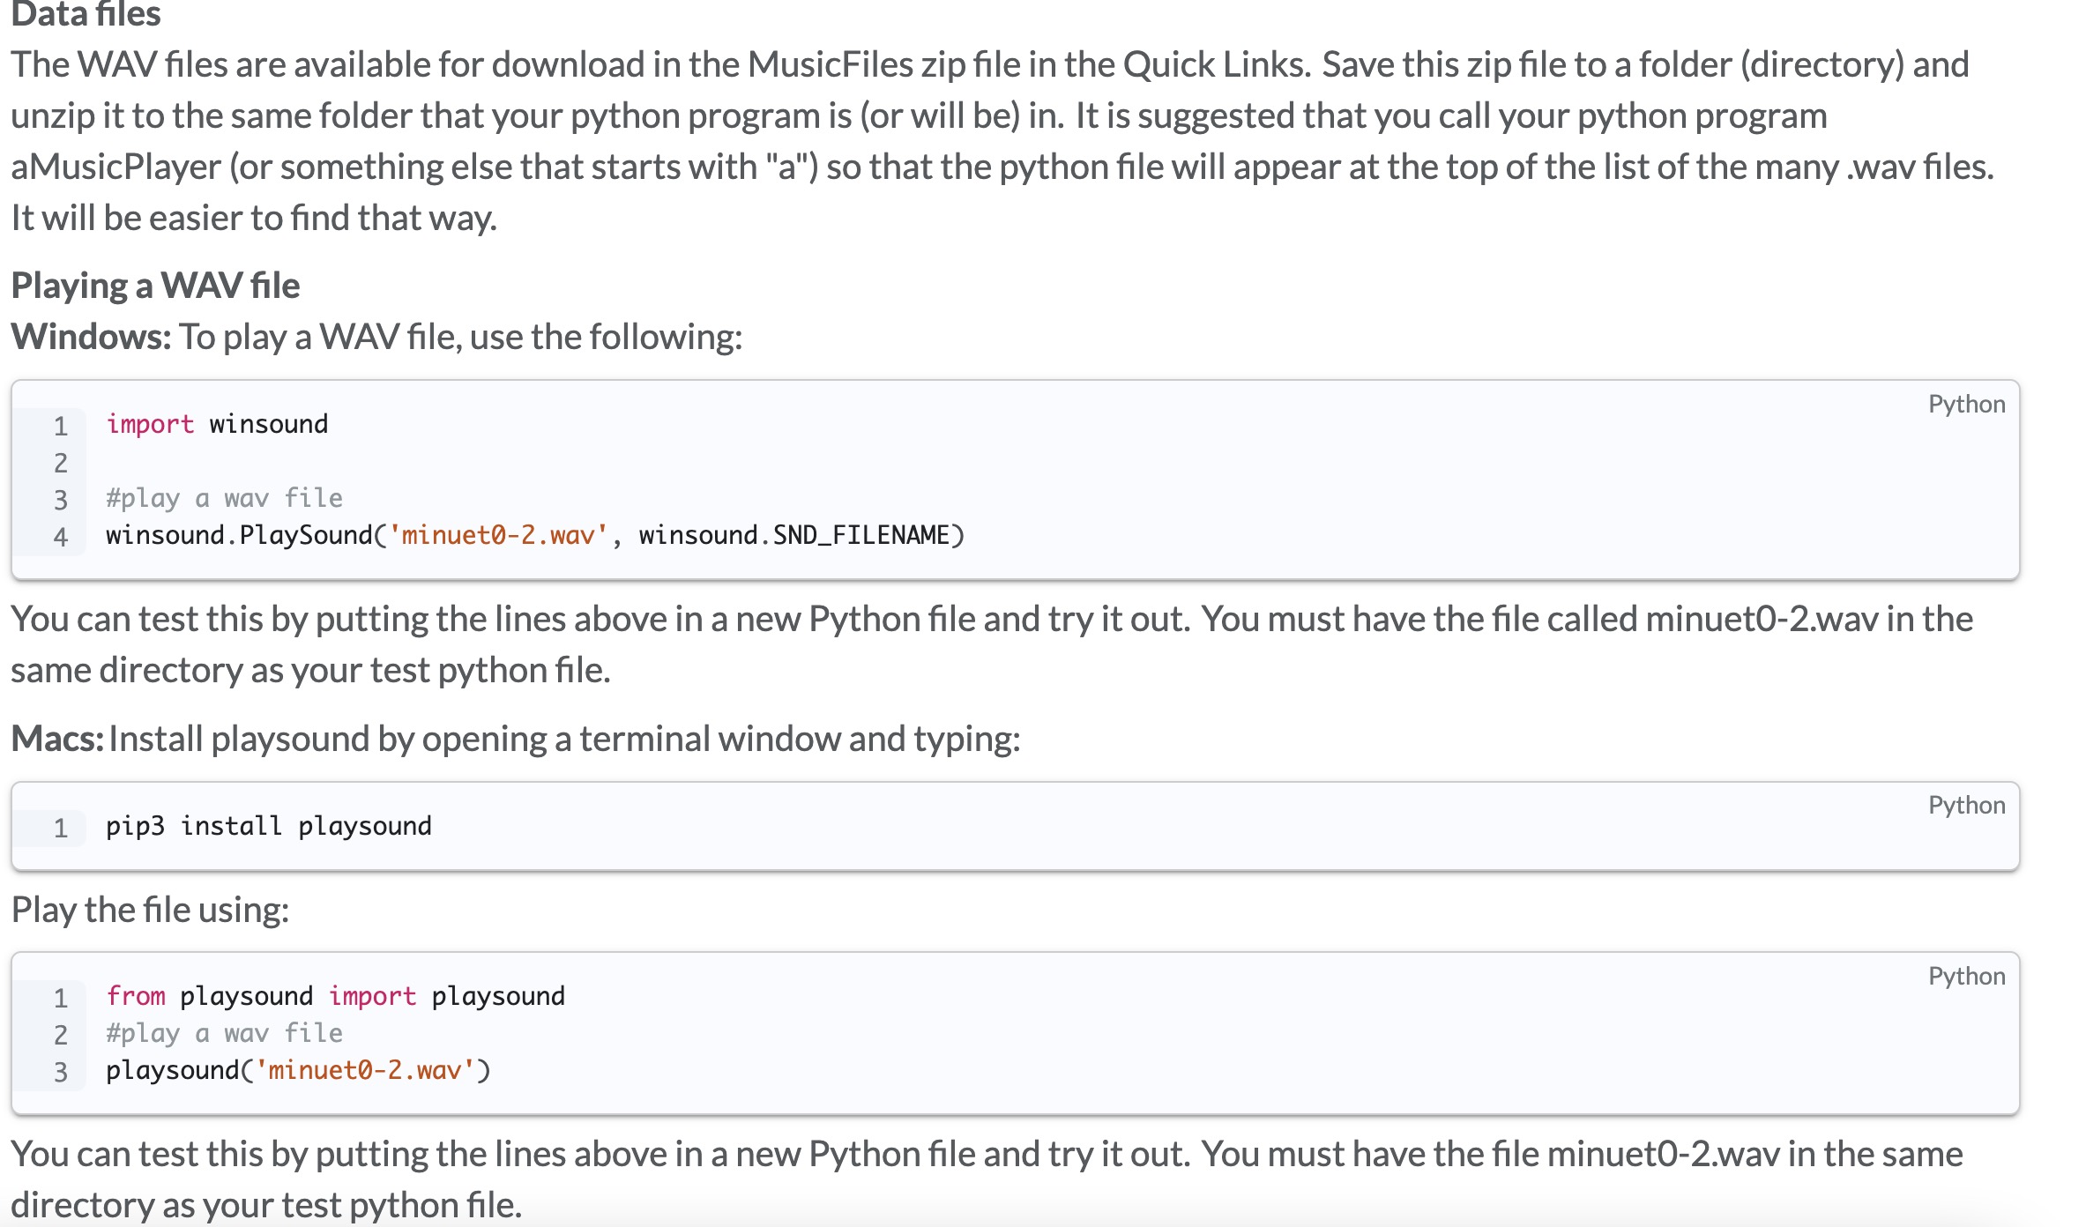Click the playsound('minuet0-2.wav') call line
The width and height of the screenshot is (2086, 1227).
click(298, 1070)
